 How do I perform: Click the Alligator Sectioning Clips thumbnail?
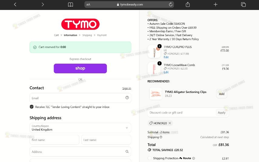pos(156,94)
